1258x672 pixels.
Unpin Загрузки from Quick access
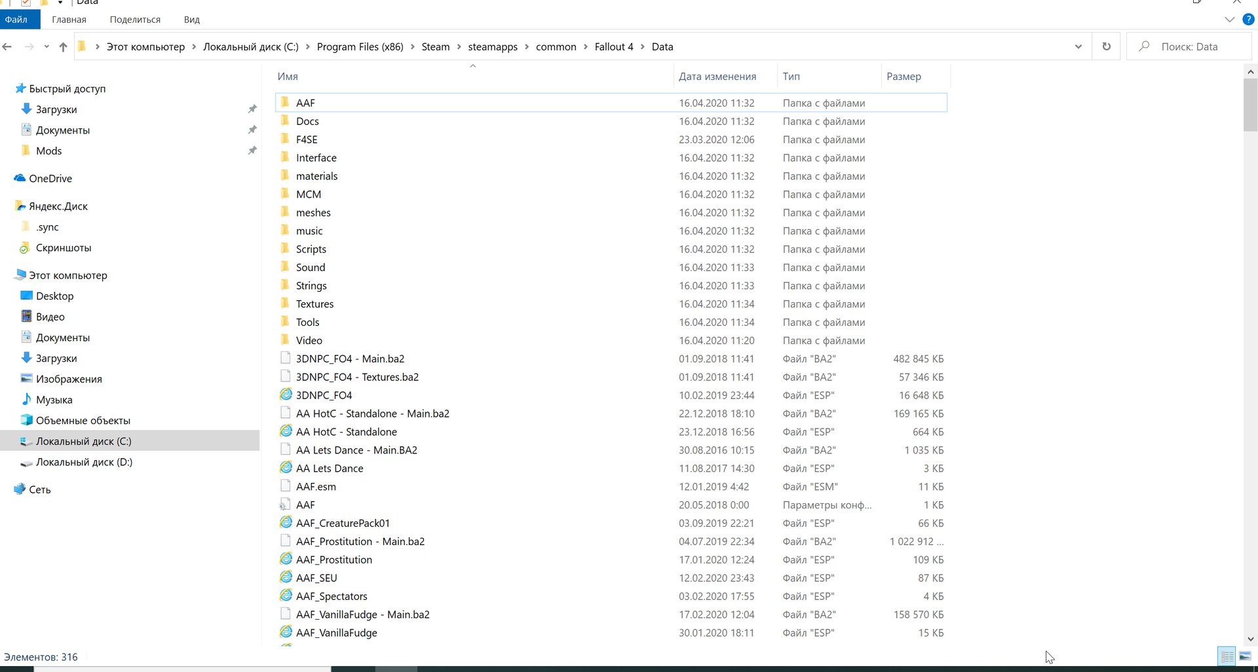point(252,109)
